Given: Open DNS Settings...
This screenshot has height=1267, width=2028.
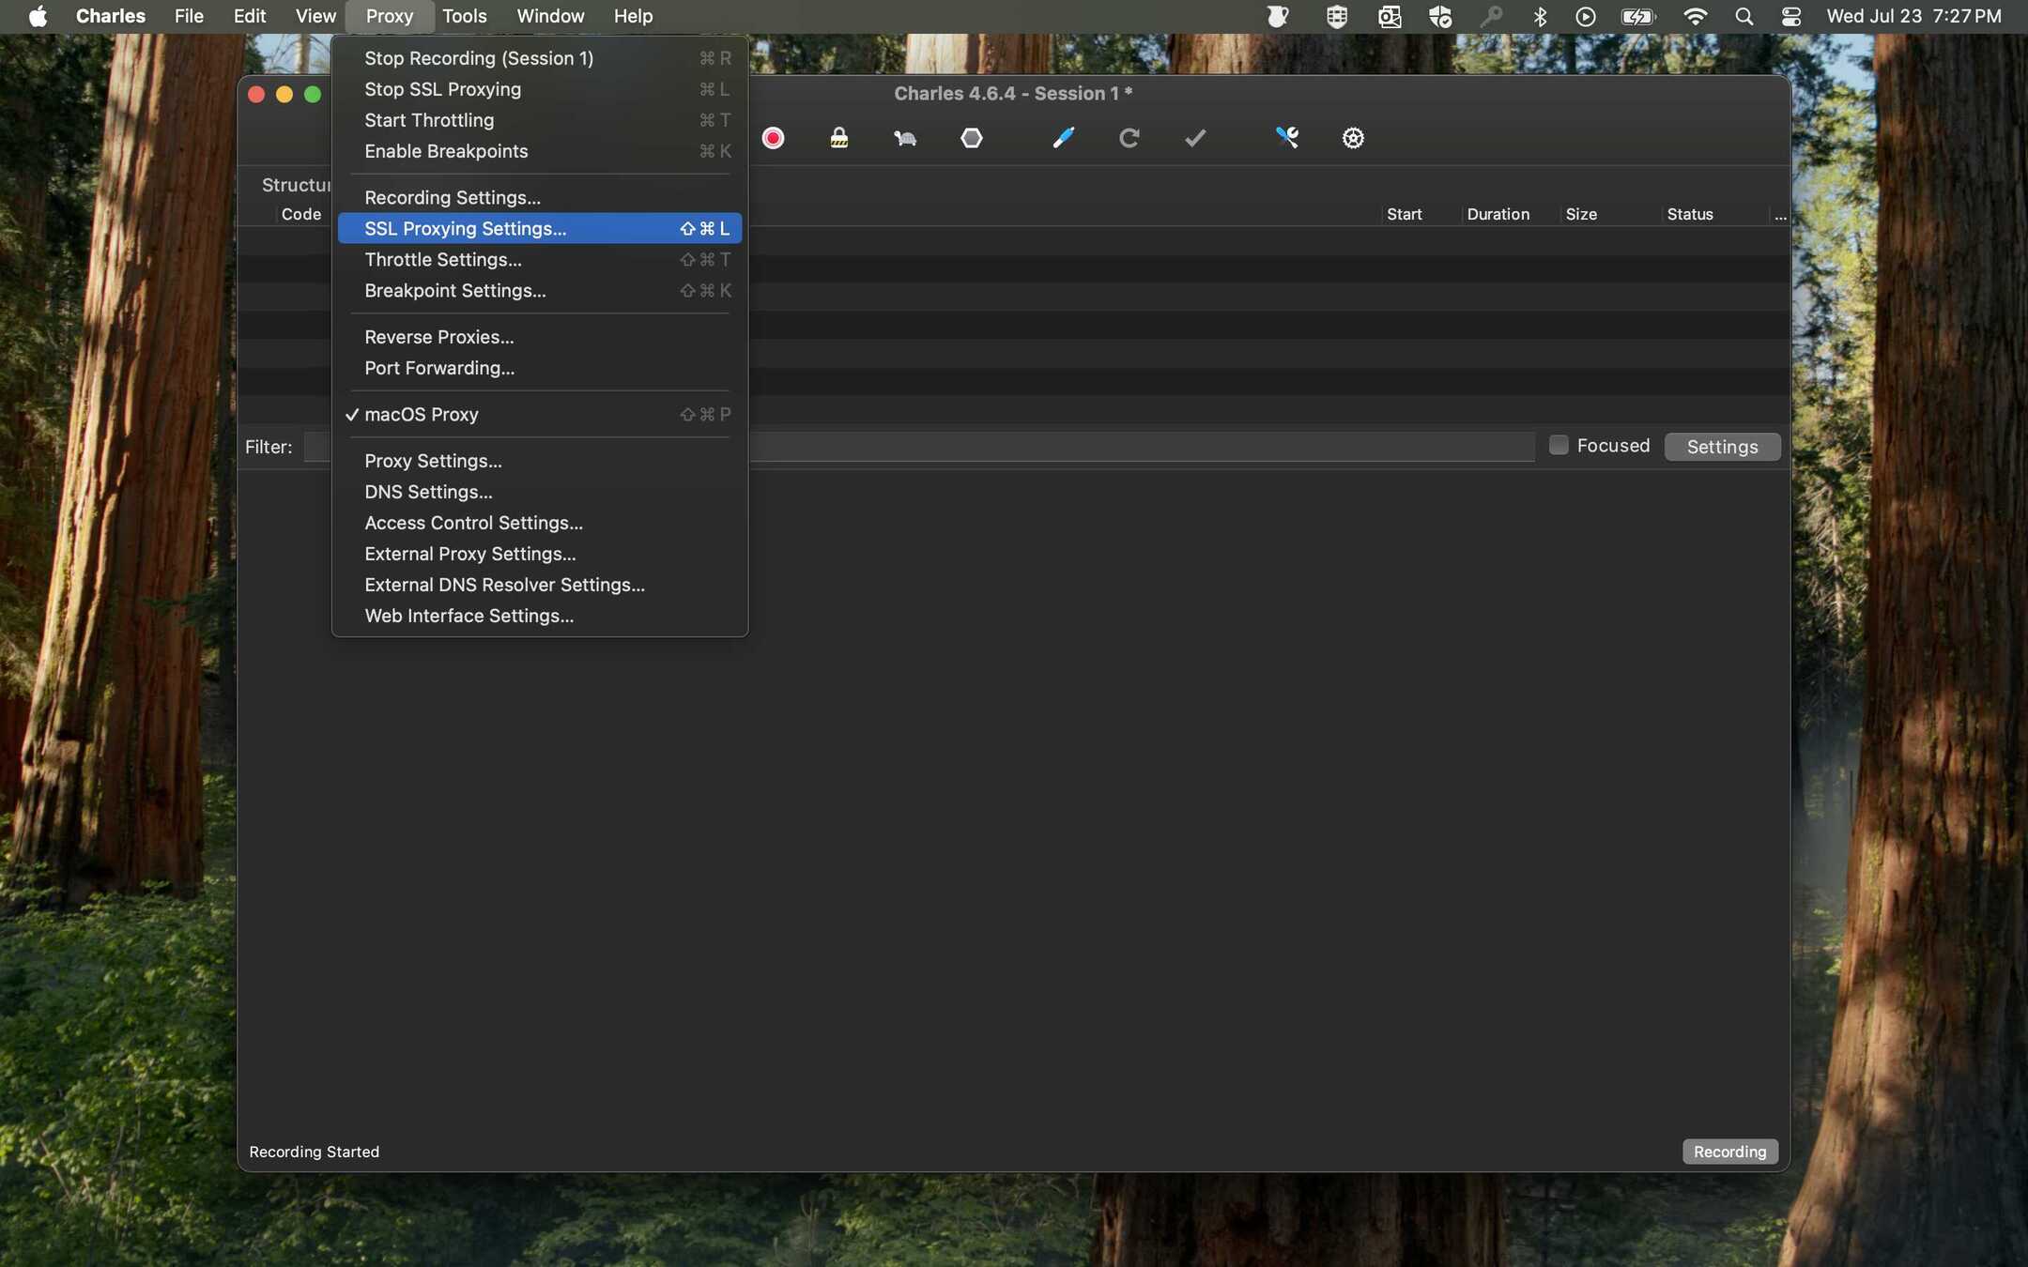Looking at the screenshot, I should (540, 492).
